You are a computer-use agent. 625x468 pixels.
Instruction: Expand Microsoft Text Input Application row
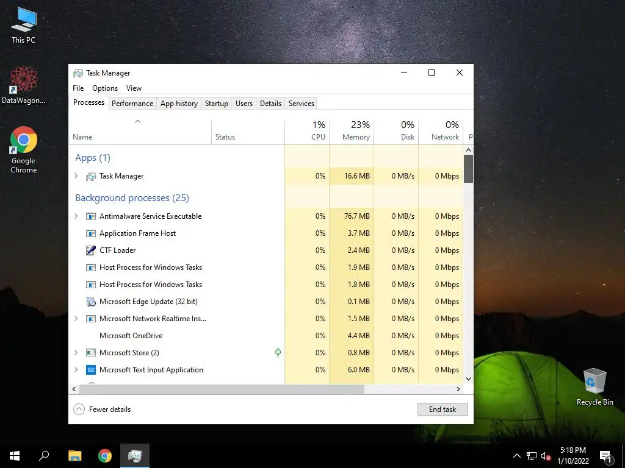click(x=76, y=370)
